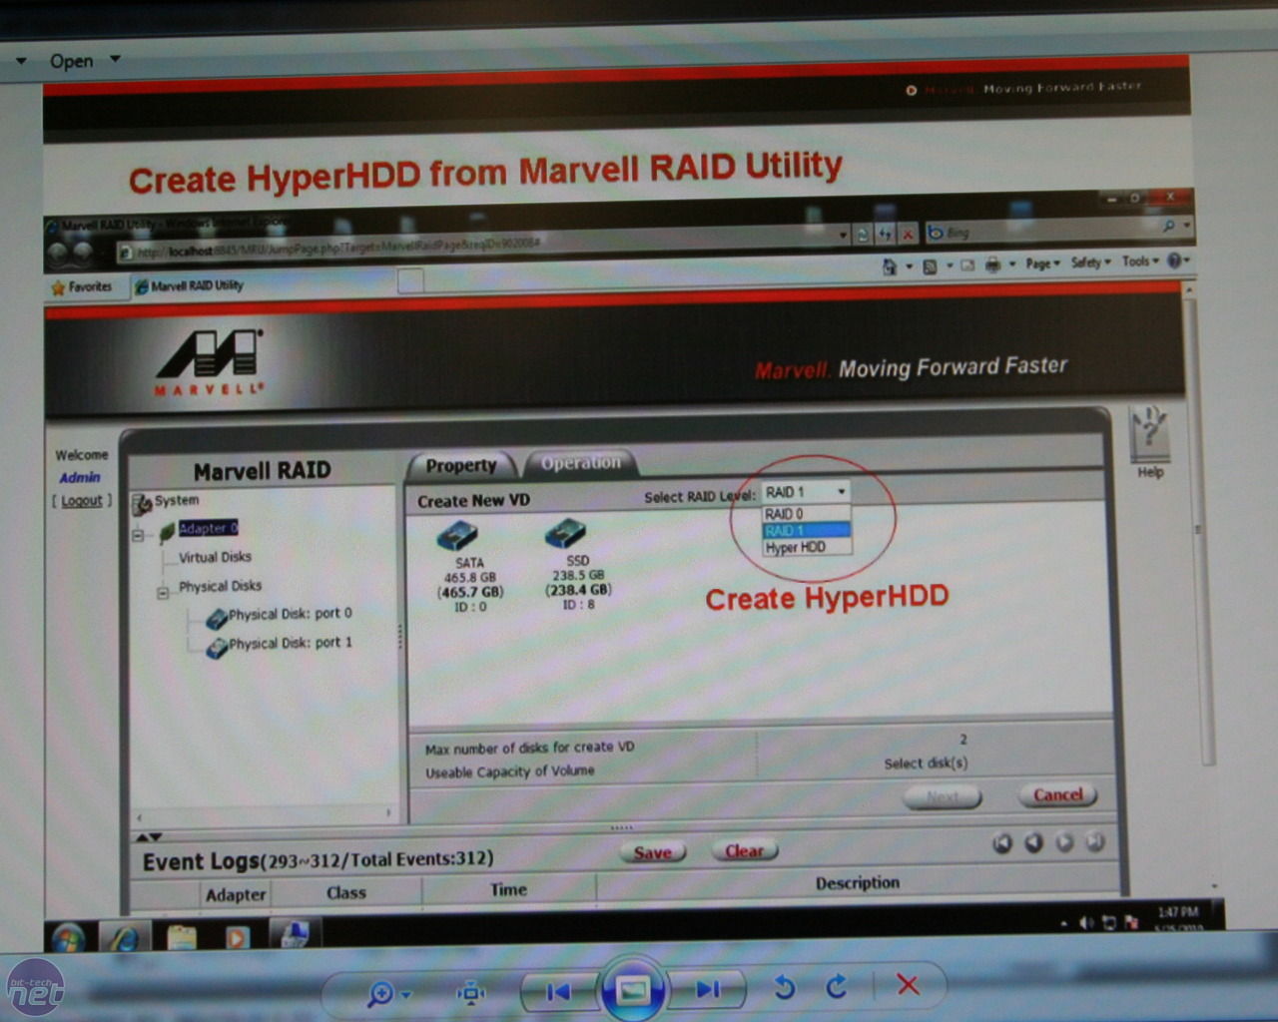Collapse the Physical Disks tree node
Image resolution: width=1278 pixels, height=1022 pixels.
tap(162, 593)
